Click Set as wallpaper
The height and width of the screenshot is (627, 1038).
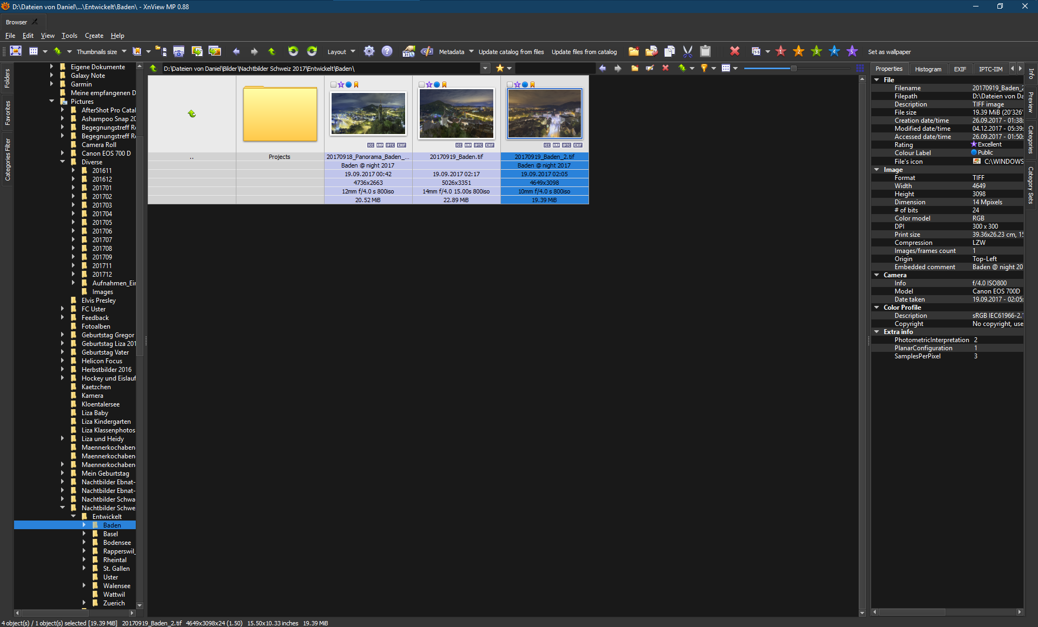[889, 52]
